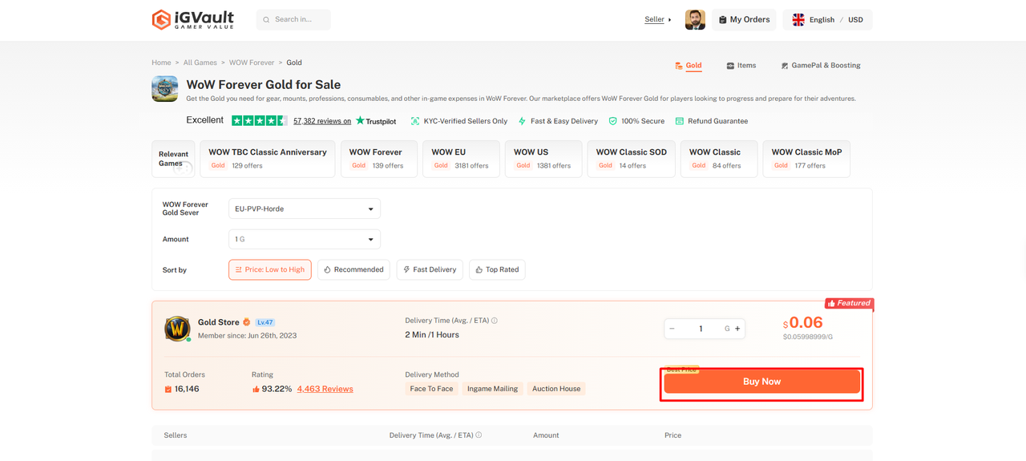This screenshot has height=461, width=1026.
Task: Click the WoW Forever game thumbnail
Action: [x=165, y=89]
